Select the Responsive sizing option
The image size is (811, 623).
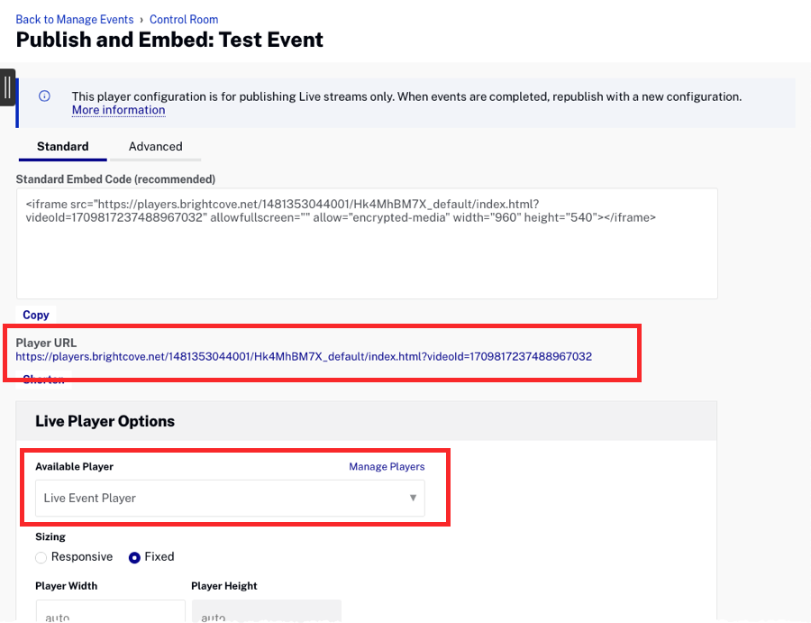point(41,557)
